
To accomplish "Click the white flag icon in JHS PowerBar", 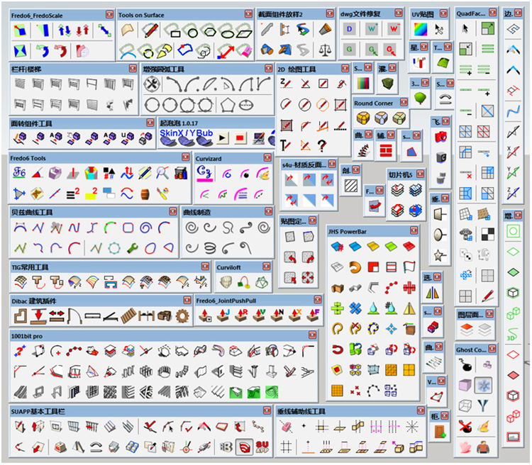I will [x=409, y=267].
